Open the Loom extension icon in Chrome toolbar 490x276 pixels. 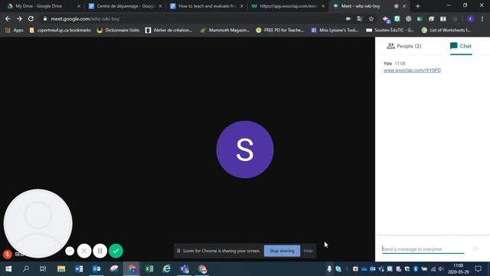coord(386,19)
